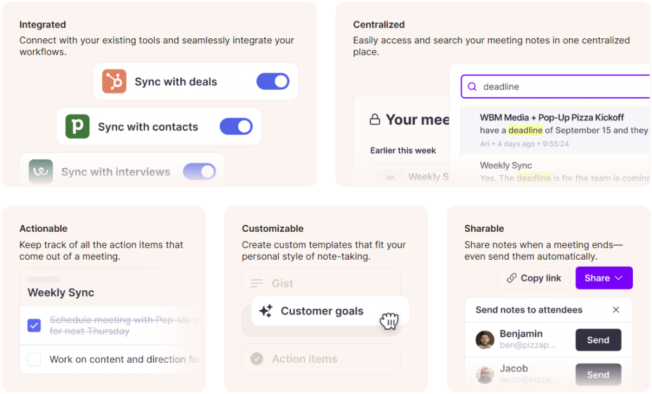Click the green Pipedrive icon

pos(77,127)
